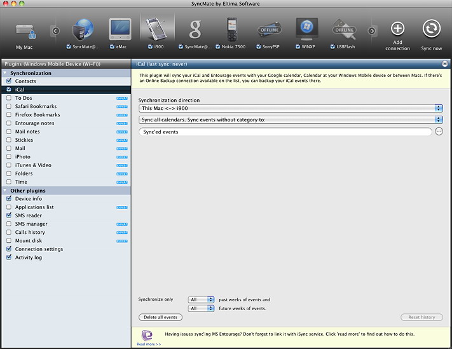
Task: Enable the To Dos plugin checkbox
Action: point(9,98)
